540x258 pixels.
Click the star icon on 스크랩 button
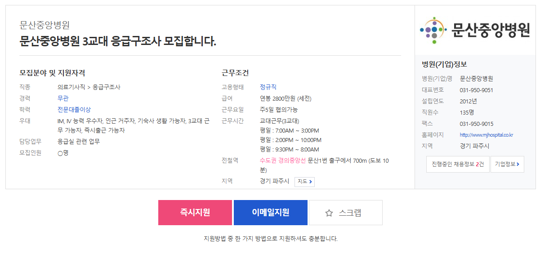(x=329, y=213)
